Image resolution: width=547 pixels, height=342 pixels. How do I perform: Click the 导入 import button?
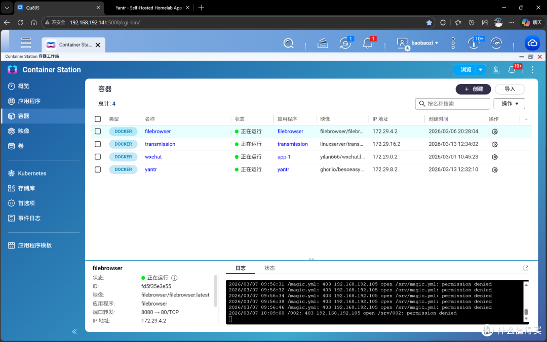510,89
